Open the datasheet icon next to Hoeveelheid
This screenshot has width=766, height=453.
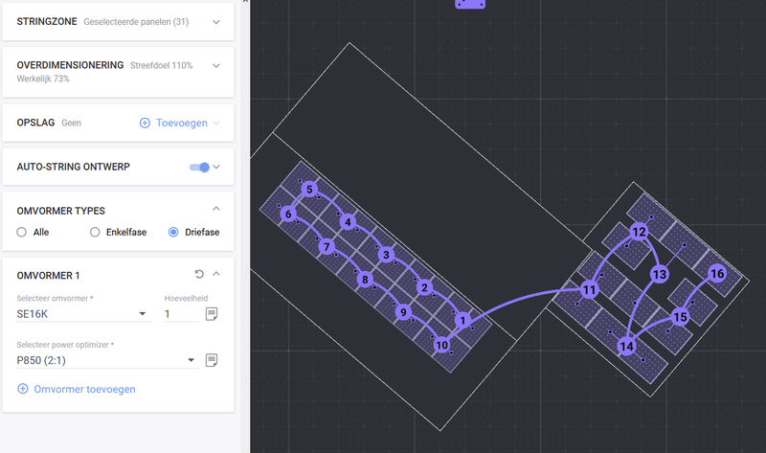point(212,314)
